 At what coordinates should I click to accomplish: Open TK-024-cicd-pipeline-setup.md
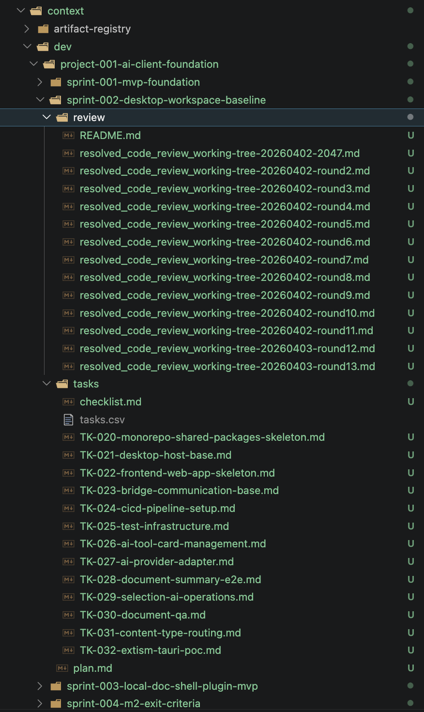click(157, 509)
